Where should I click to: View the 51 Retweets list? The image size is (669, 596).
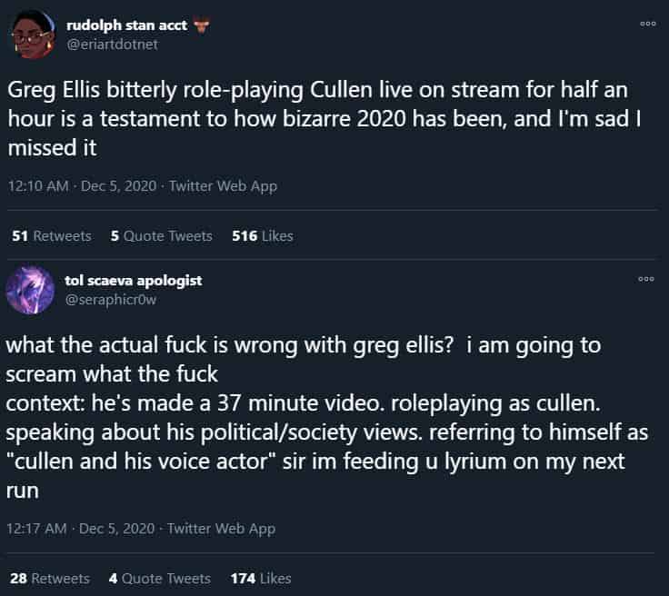(x=52, y=235)
